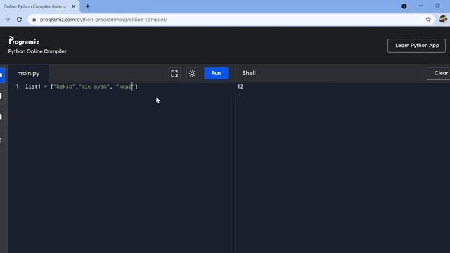Bookmark this page with star icon
This screenshot has width=450, height=253.
(x=428, y=20)
